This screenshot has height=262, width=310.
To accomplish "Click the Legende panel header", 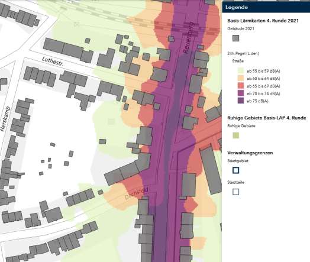I will click(x=266, y=7).
